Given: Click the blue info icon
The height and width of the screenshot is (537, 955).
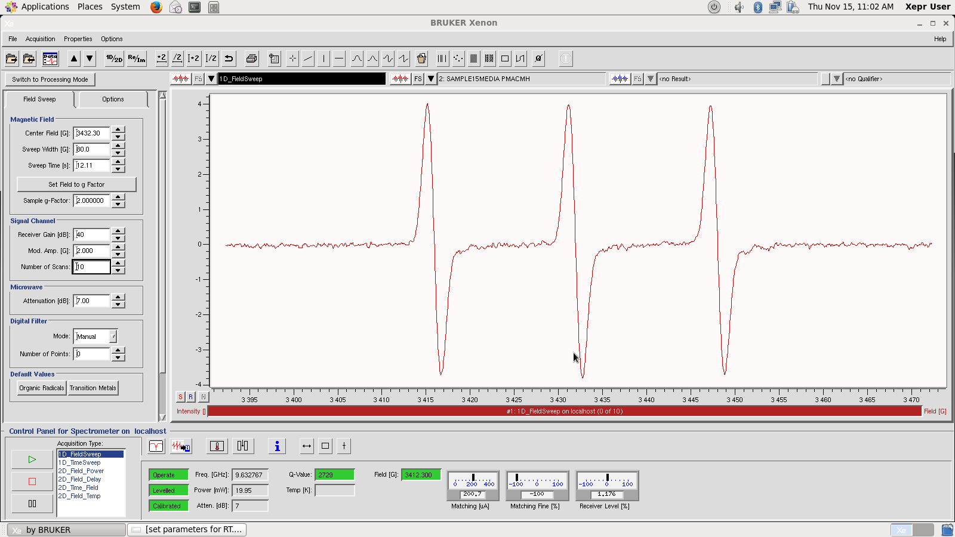Looking at the screenshot, I should pos(277,446).
